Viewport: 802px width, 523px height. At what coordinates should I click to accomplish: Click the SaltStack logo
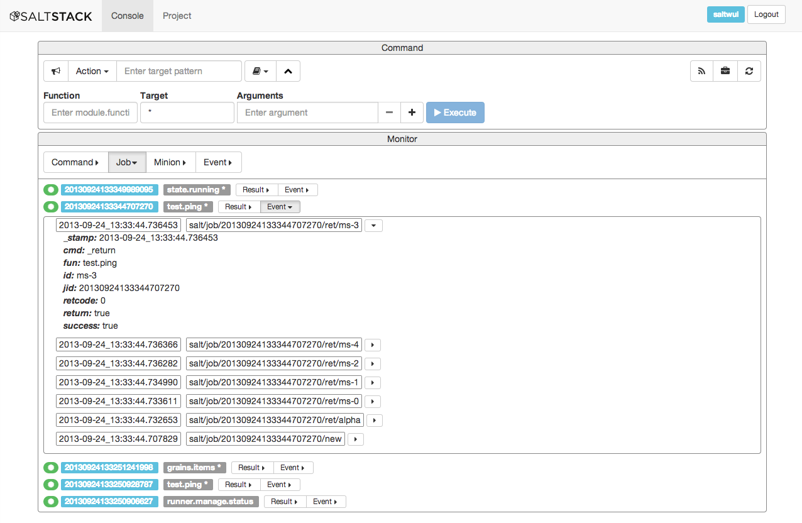50,16
